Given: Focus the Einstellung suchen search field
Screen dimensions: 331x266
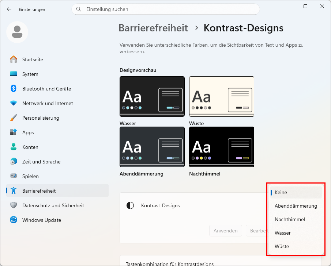Looking at the screenshot, I should click(165, 9).
